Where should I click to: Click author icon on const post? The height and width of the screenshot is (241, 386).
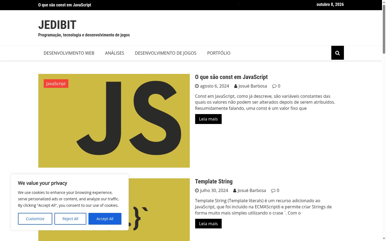tap(236, 86)
